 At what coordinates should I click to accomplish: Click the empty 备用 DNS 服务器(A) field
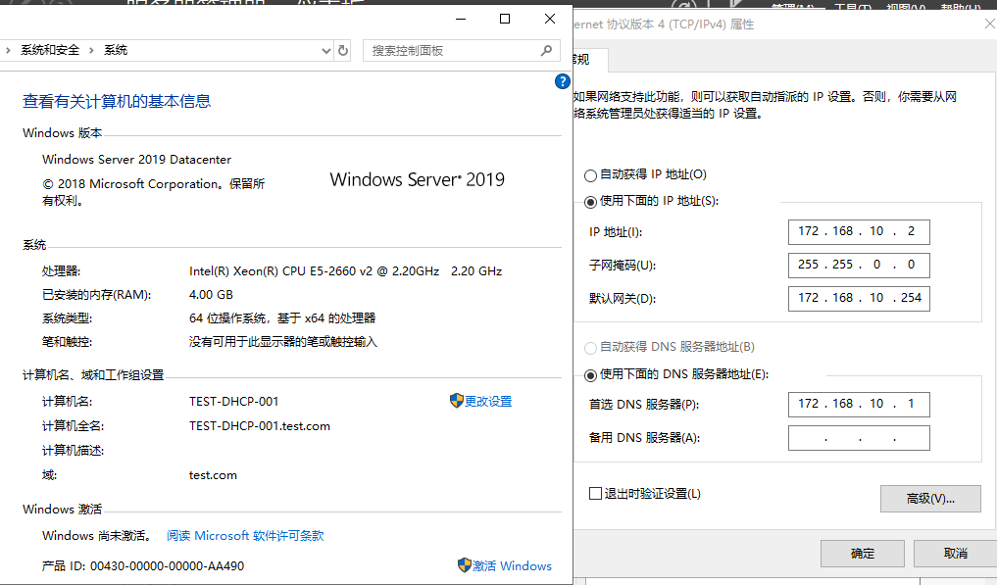(x=859, y=438)
